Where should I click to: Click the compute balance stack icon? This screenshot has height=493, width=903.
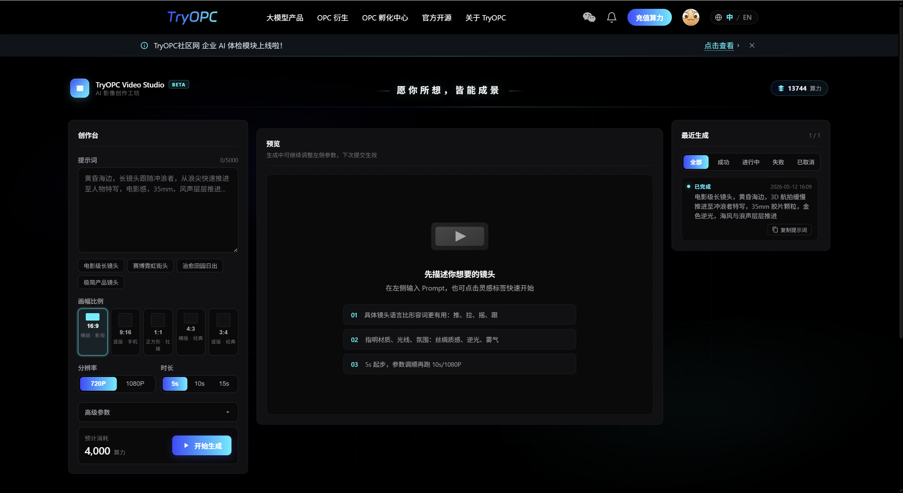click(x=781, y=89)
